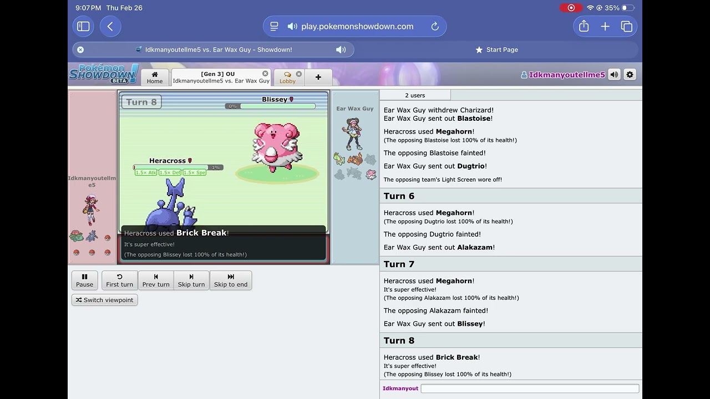Screen dimensions: 710x399
Task: Click the Turn 8 header in battle log
Action: pos(511,341)
